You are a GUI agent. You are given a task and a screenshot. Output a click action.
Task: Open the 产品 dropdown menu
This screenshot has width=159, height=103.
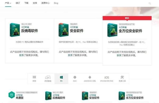pyautogui.click(x=8, y=3)
